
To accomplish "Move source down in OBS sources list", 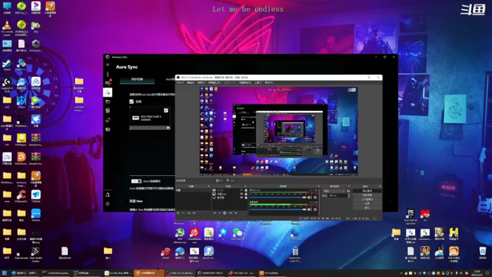I will (x=236, y=213).
